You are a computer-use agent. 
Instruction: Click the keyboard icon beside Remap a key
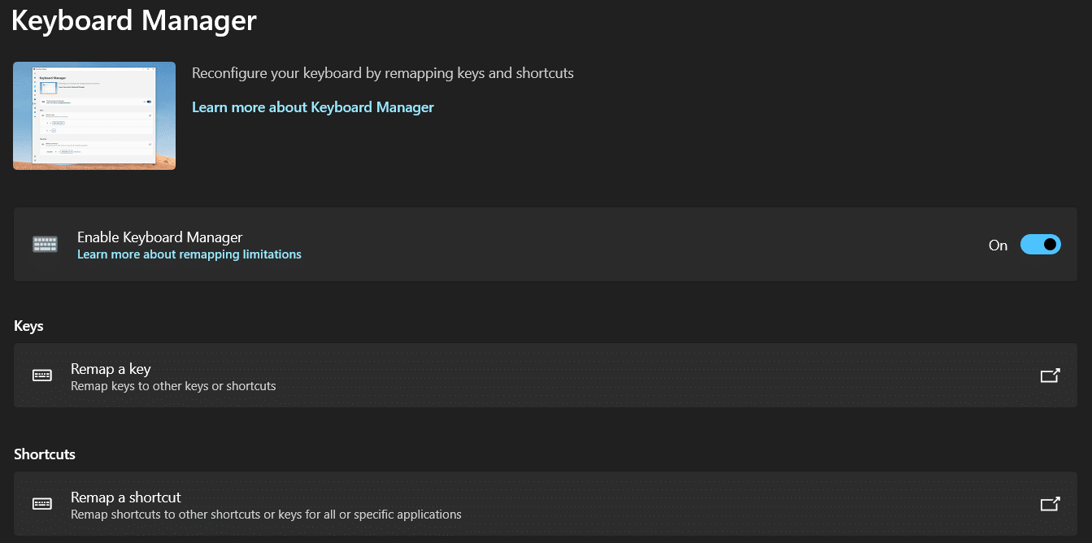tap(42, 376)
